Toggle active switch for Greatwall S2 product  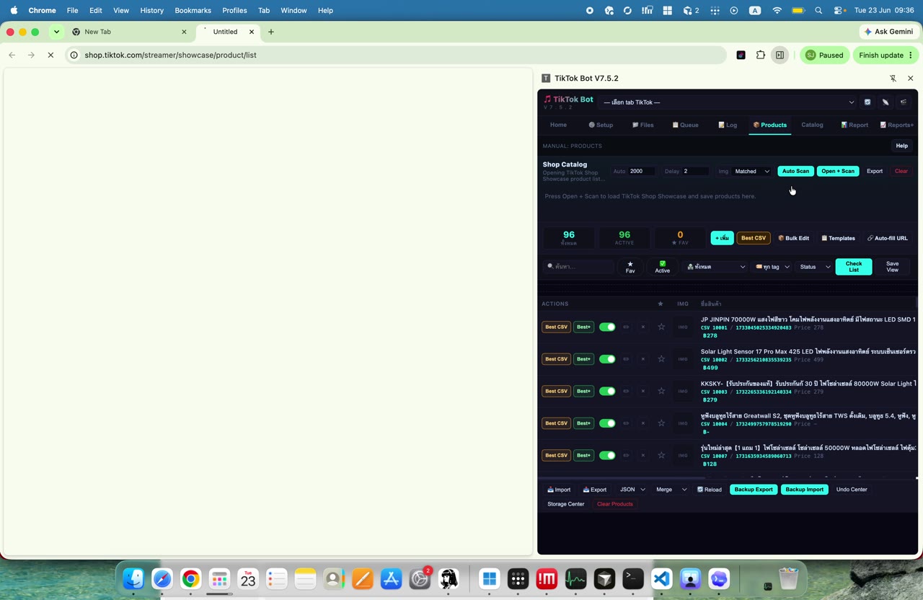[607, 423]
